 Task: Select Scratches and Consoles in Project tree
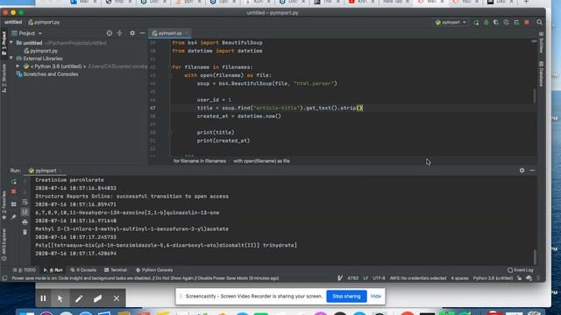click(51, 74)
